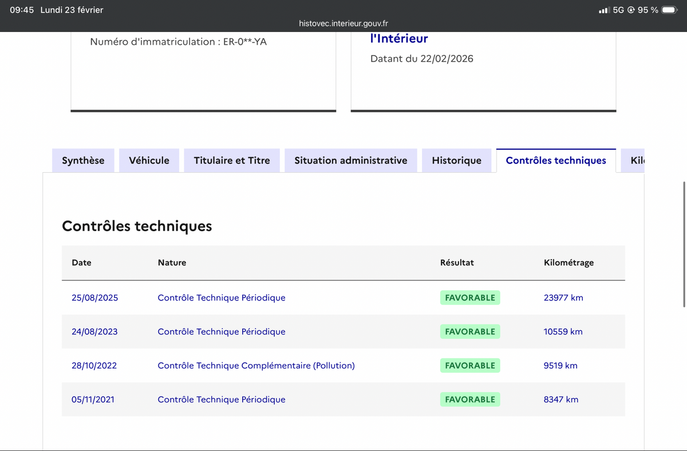Click FAVORABLE badge in 23977 km row

point(470,298)
